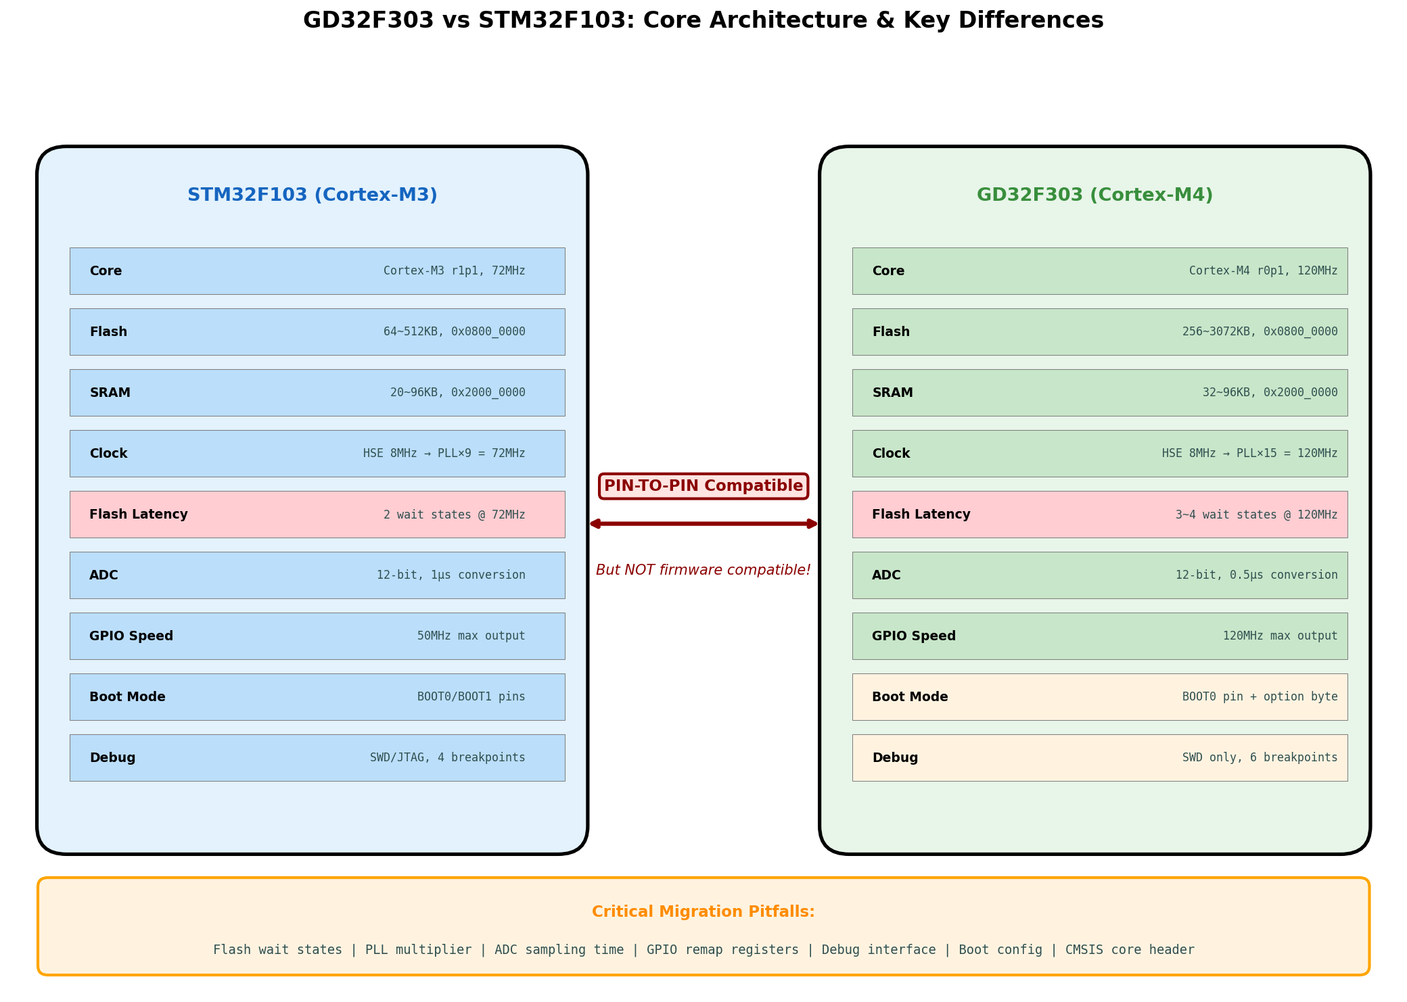Click "Boot Mode" label in the STM32F103 panel
Viewport: 1407px width, 1002px height.
(x=127, y=697)
